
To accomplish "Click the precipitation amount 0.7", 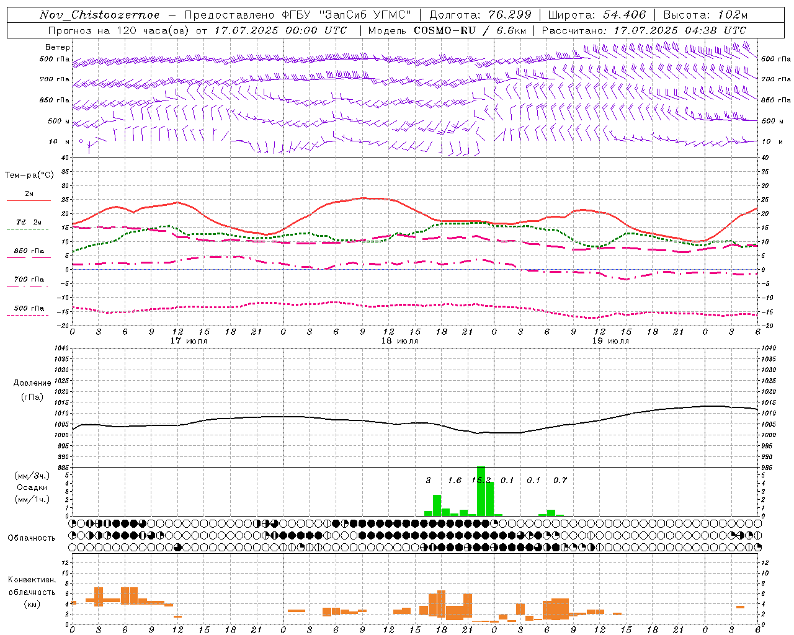I will pyautogui.click(x=560, y=480).
